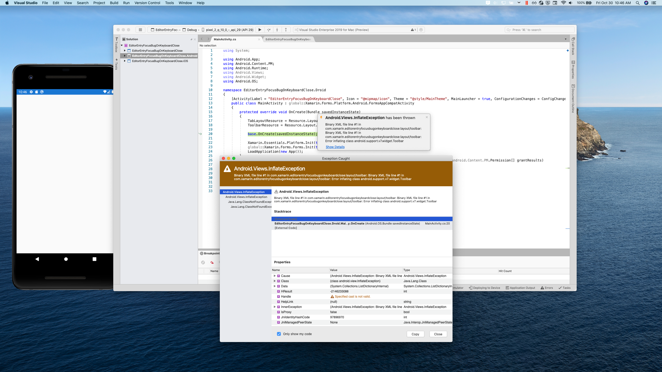Click the warning count icon in status bar
Viewport: 662px width, 372px height.
pyautogui.click(x=413, y=30)
